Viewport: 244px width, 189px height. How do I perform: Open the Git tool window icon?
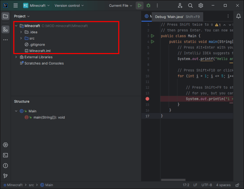(x=5, y=176)
